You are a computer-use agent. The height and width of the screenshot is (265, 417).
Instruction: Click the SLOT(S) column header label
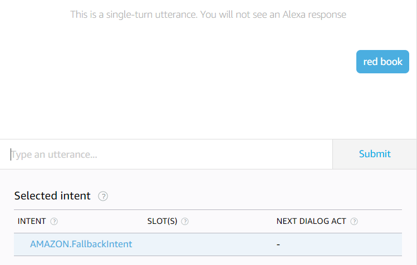point(162,221)
